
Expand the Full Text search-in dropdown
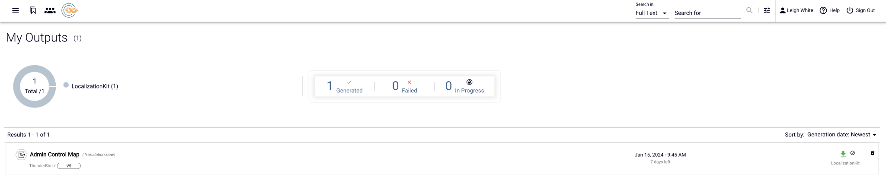click(x=652, y=13)
